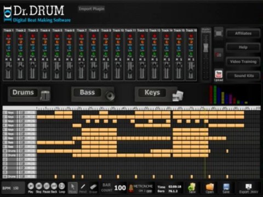Click the BPM value field
263x197 pixels.
click(x=16, y=188)
